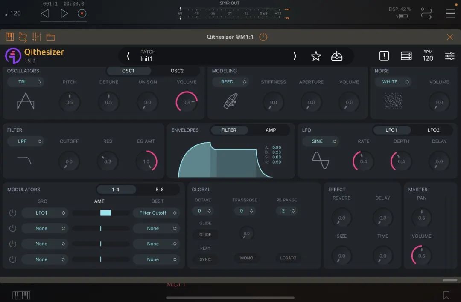Click the exclamation panic icon
Viewport: 461px width, 302px height.
click(x=384, y=56)
